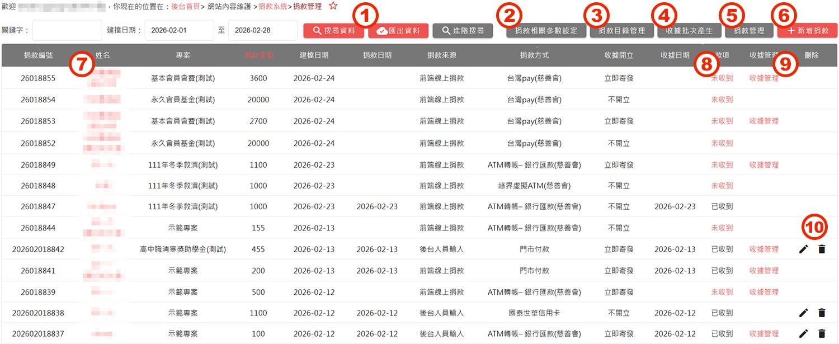Image resolution: width=839 pixels, height=344 pixels.
Task: Edit donation 202602018842 using the pencil icon
Action: (x=803, y=249)
